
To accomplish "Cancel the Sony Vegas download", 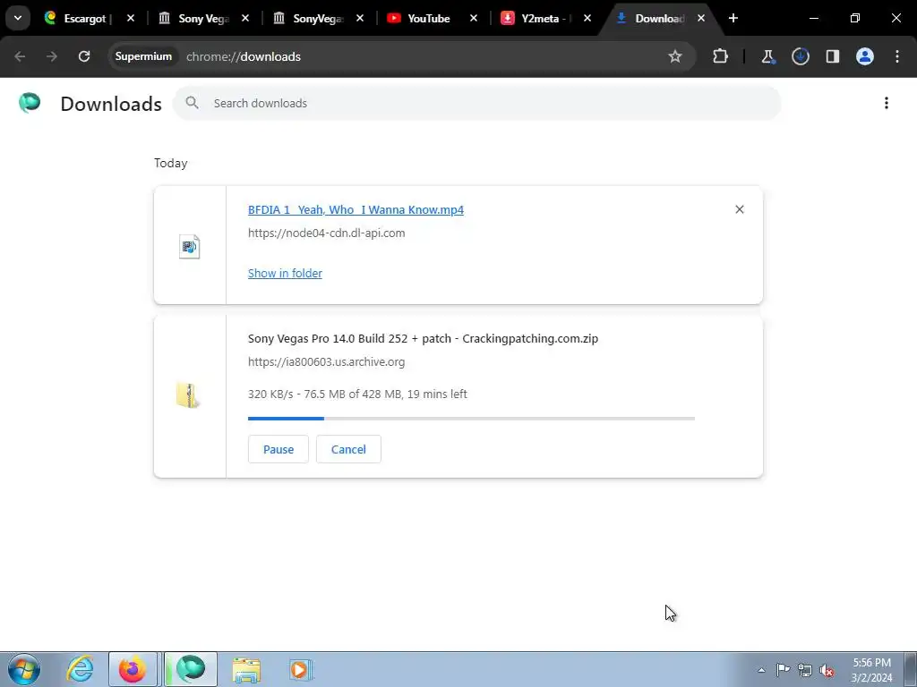I will click(348, 449).
